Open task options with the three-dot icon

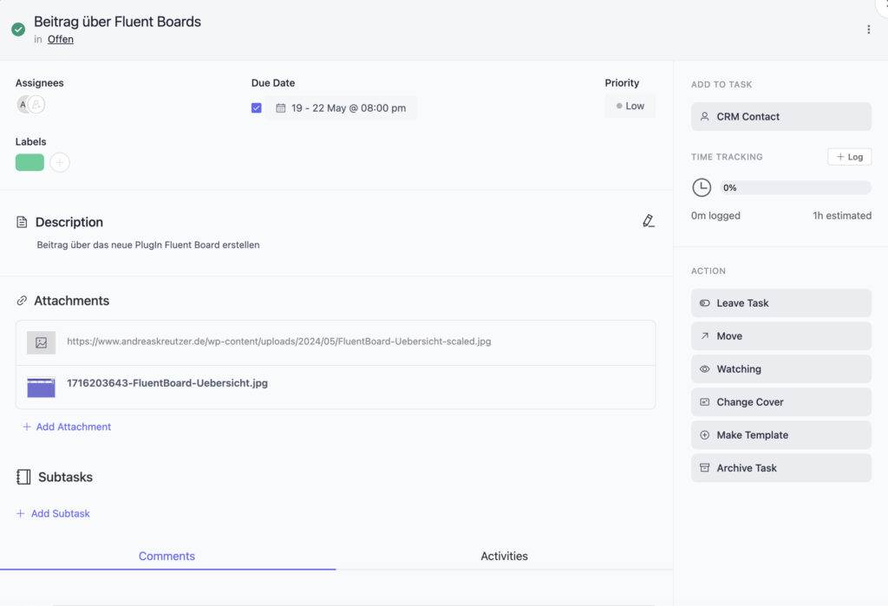click(x=868, y=29)
